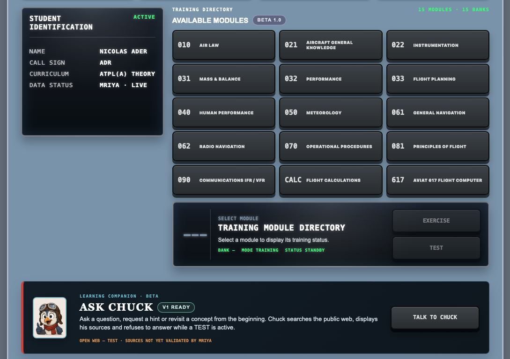Select the CALC Flight Calculations module
The height and width of the screenshot is (359, 510).
pyautogui.click(x=331, y=180)
